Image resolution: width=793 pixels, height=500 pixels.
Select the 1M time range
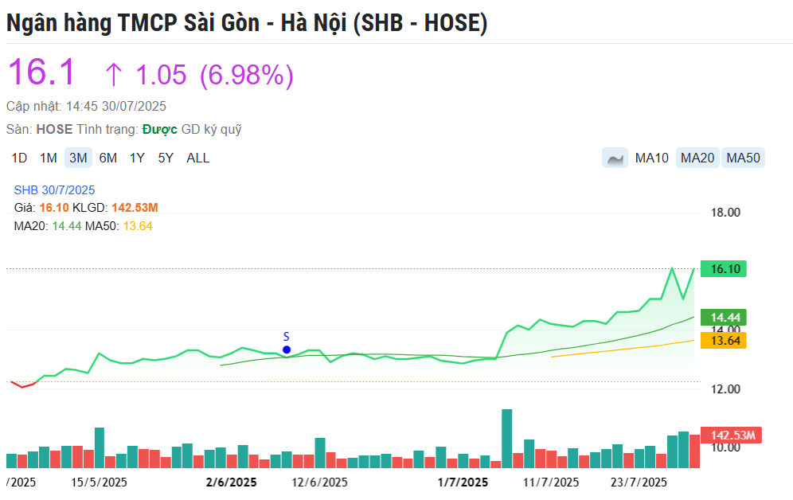(x=49, y=158)
